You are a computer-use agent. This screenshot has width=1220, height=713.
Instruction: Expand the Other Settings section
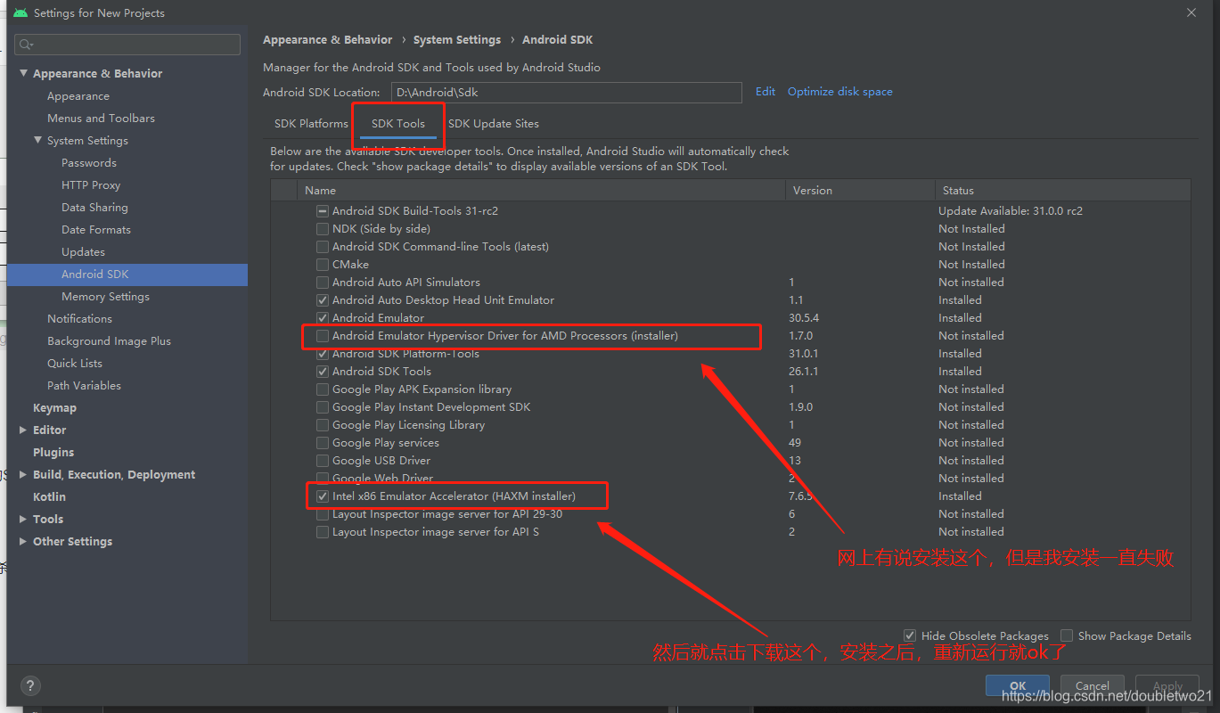pos(24,542)
